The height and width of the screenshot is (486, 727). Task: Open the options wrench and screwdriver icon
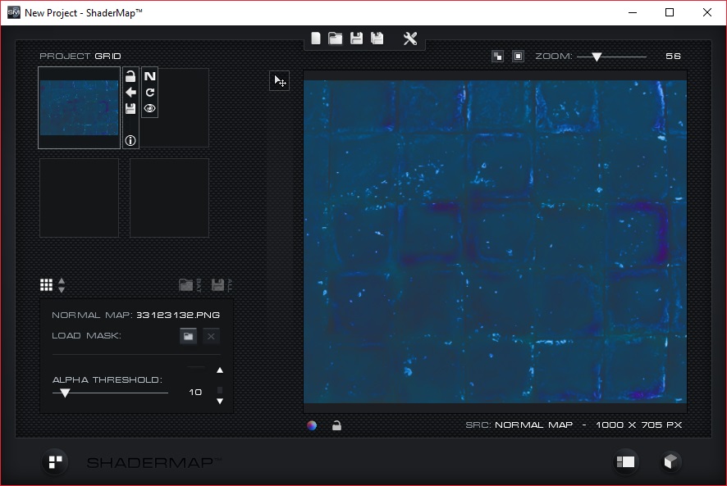click(410, 39)
